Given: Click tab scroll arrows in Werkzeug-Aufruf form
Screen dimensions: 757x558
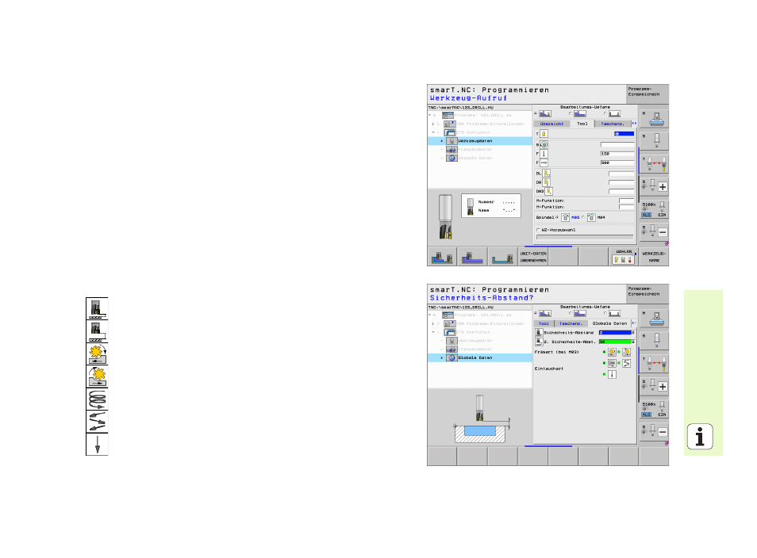Looking at the screenshot, I should [x=634, y=124].
